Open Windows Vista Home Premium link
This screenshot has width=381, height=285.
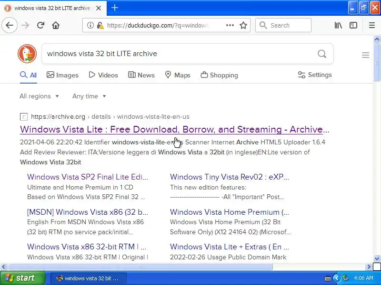(230, 212)
